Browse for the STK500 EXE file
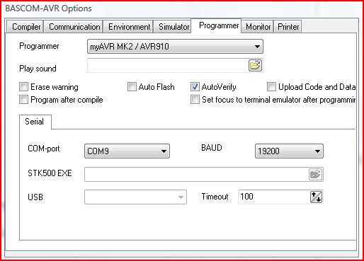 pyautogui.click(x=315, y=175)
